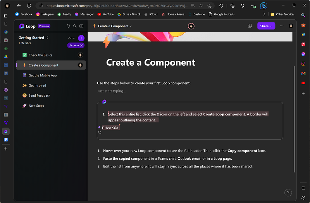Open Next Steps page
The width and height of the screenshot is (310, 203).
tap(51, 106)
